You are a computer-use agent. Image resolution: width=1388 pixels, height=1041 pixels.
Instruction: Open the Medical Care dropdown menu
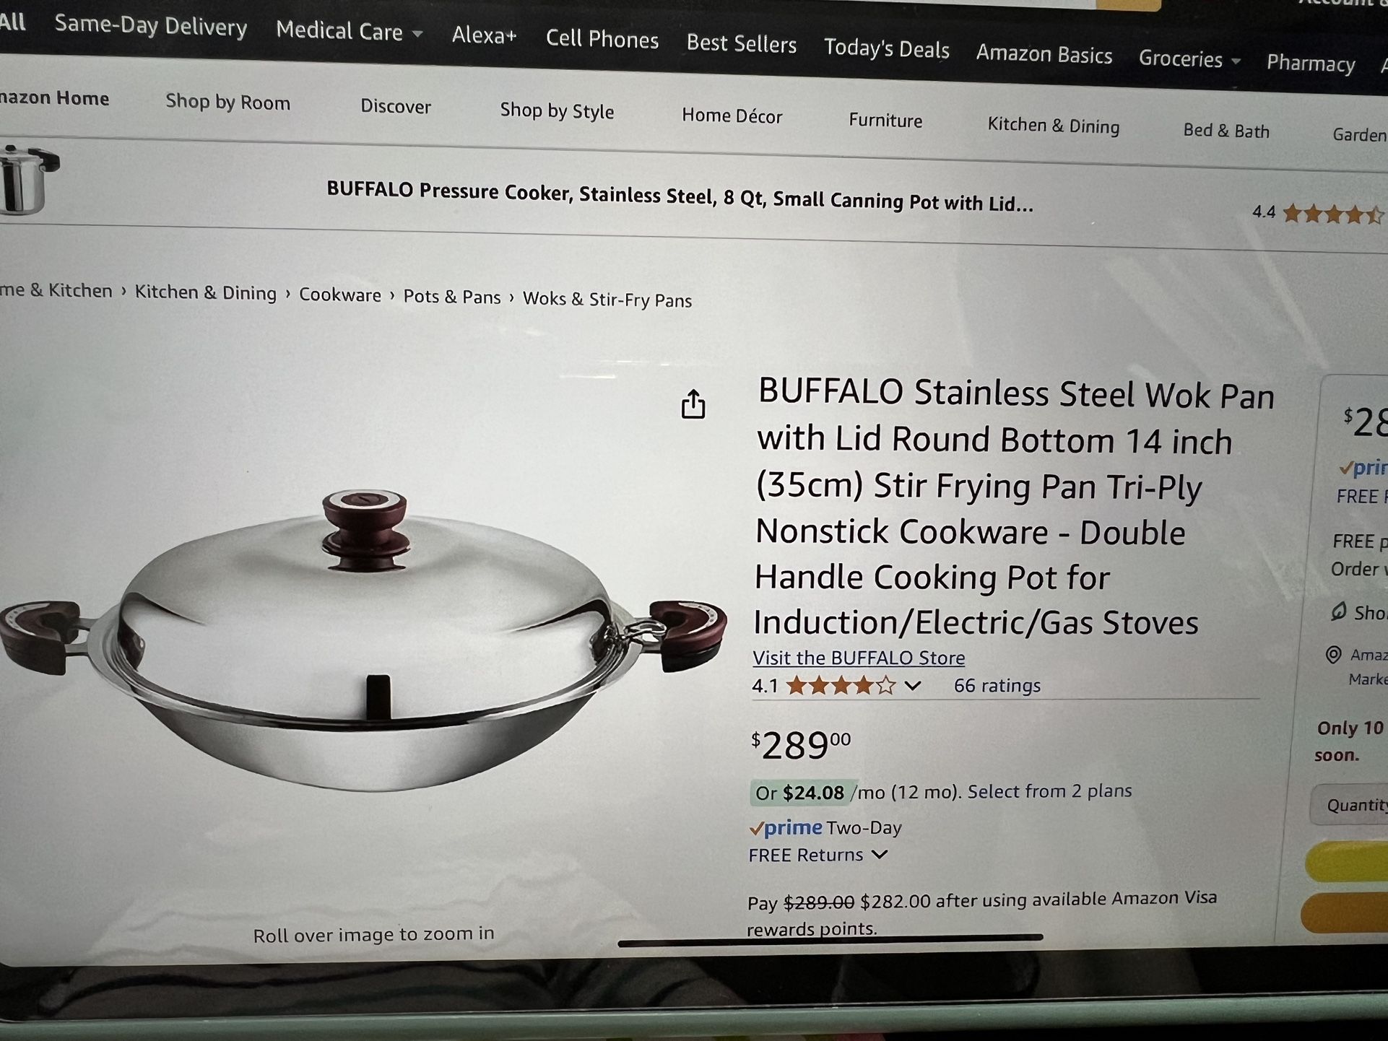point(349,31)
